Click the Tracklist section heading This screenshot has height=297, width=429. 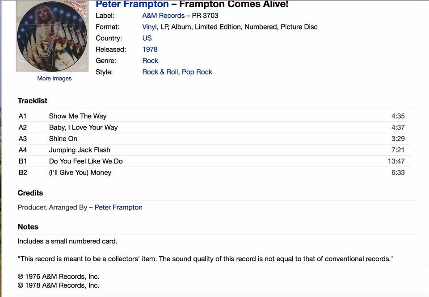coord(33,100)
